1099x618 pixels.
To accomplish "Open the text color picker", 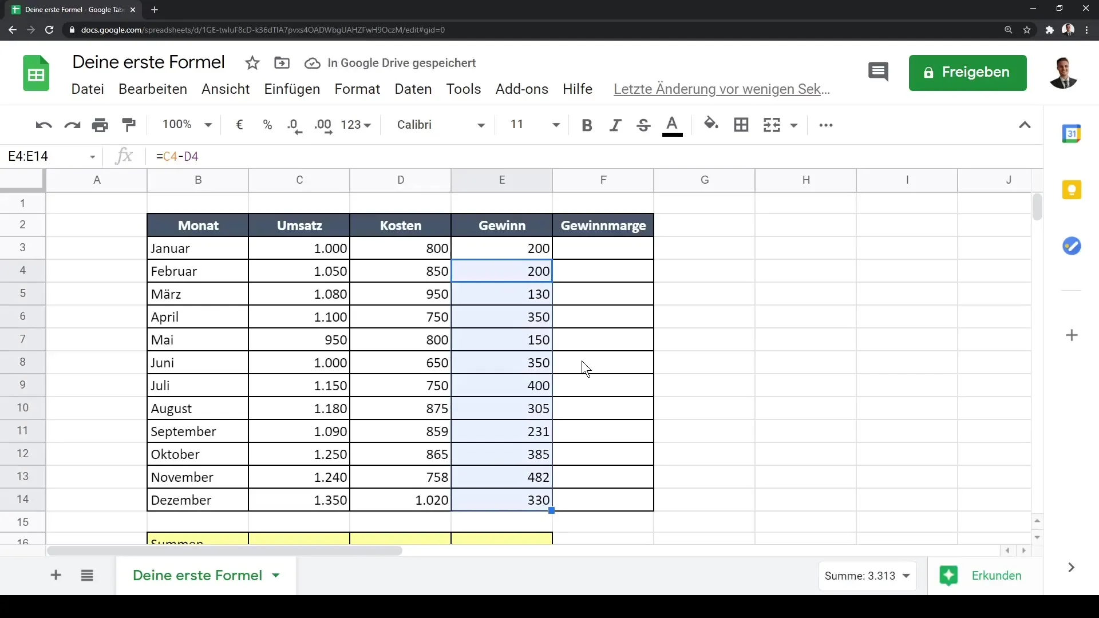I will point(673,126).
